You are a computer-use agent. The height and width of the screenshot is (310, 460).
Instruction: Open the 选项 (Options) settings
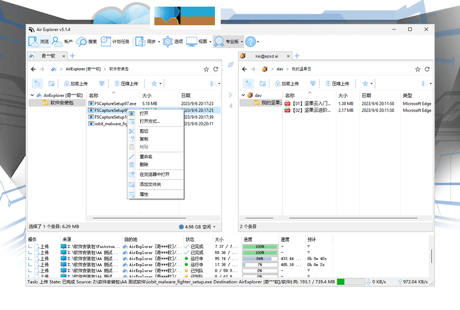click(x=175, y=41)
